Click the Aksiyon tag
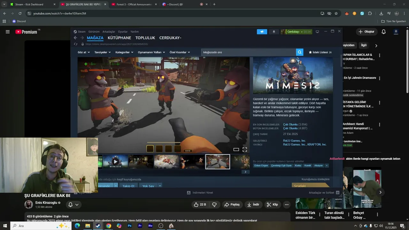 click(x=318, y=165)
